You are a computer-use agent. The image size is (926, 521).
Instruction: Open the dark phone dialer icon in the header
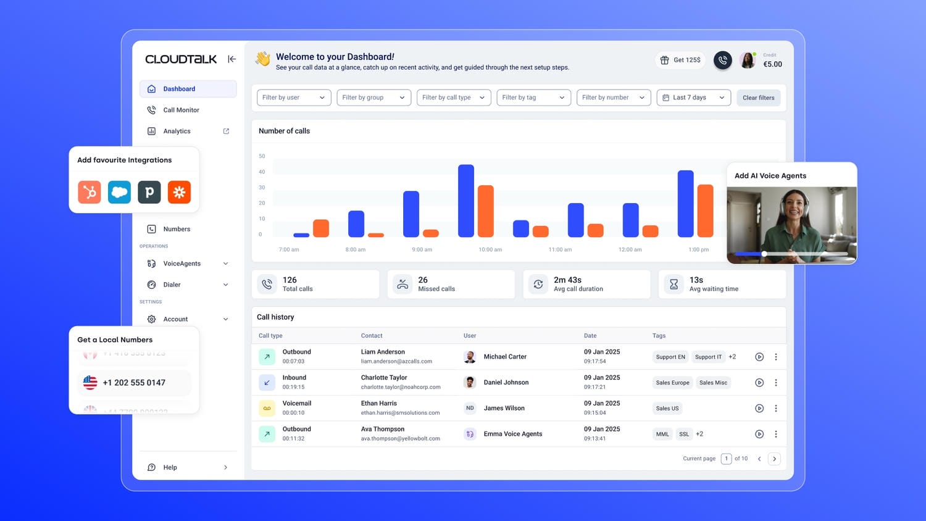pos(722,60)
